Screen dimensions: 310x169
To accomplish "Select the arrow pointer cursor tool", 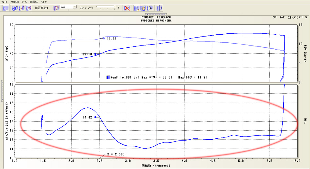I will [x=150, y=8].
